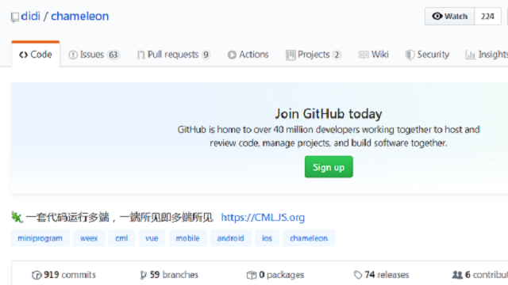Open the 0 packages link

pos(275,275)
